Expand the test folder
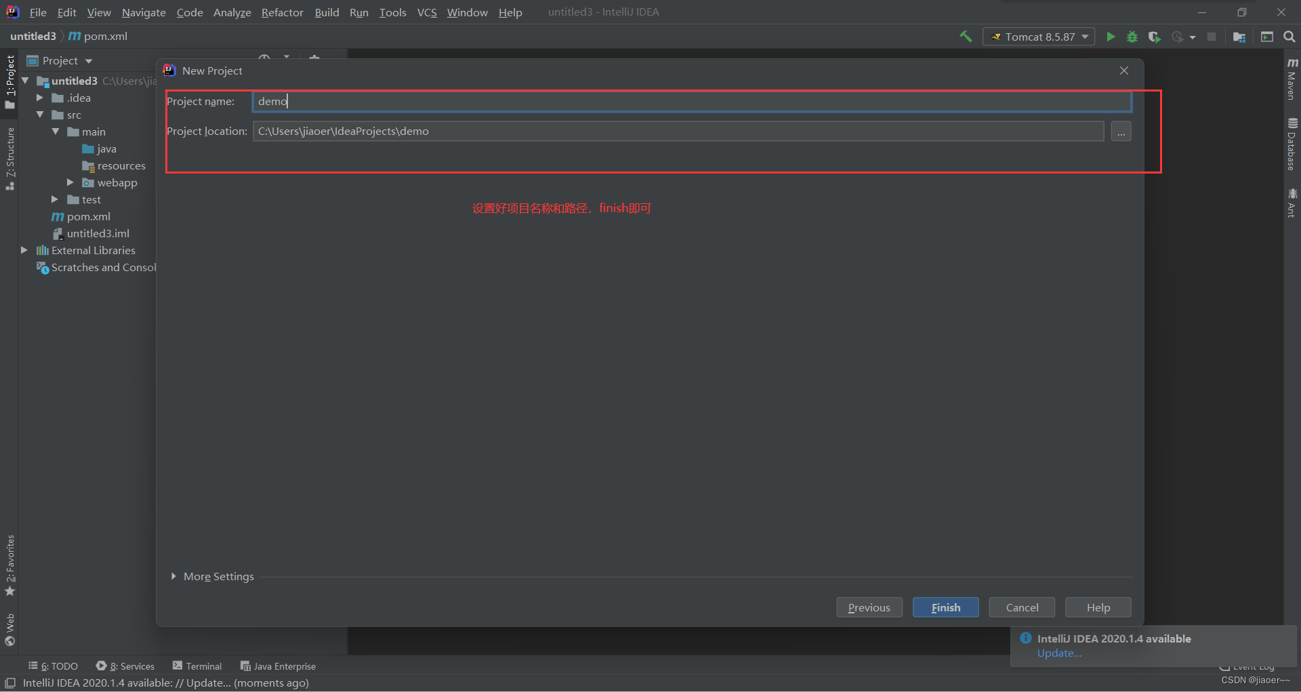Viewport: 1301px width, 692px height. click(x=55, y=199)
